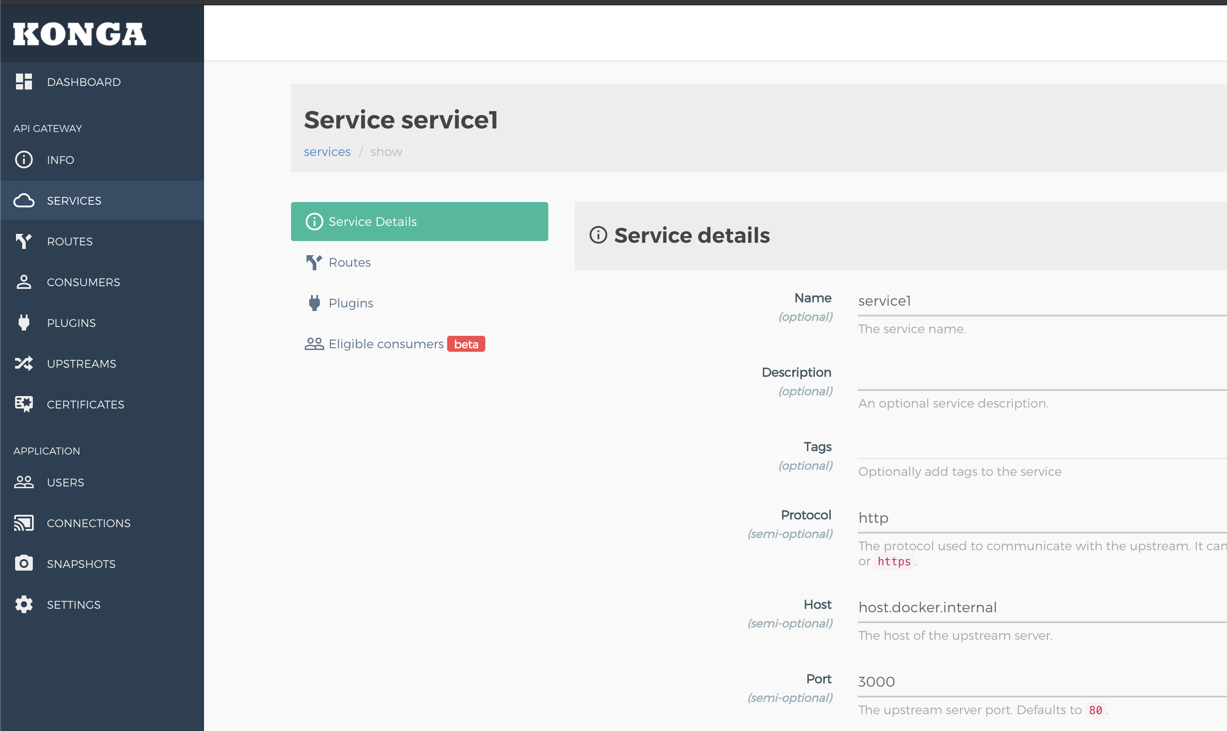Click the Upstreams shuffle icon
1227x731 pixels.
pos(24,364)
